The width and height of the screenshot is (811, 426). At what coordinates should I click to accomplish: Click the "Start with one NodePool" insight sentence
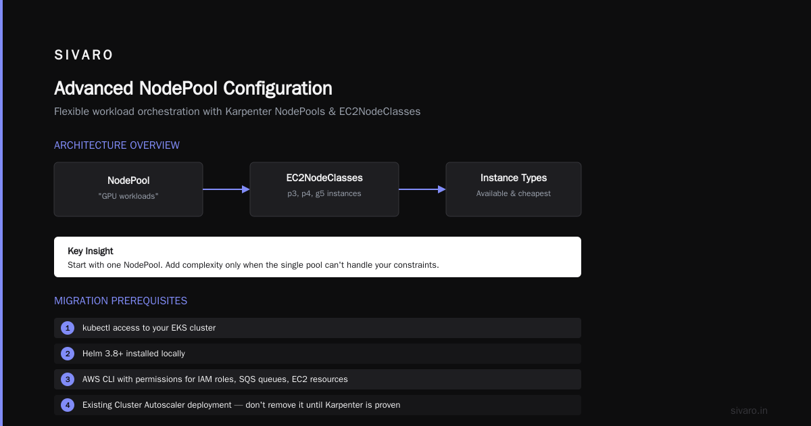click(x=253, y=265)
